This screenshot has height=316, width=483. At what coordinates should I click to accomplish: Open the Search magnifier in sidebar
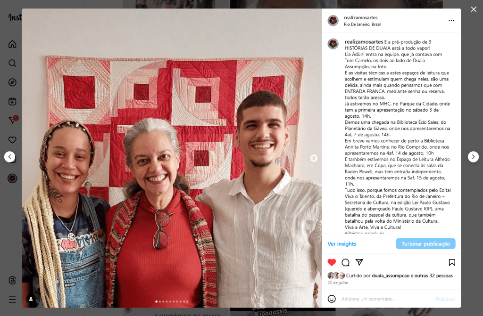(12, 63)
